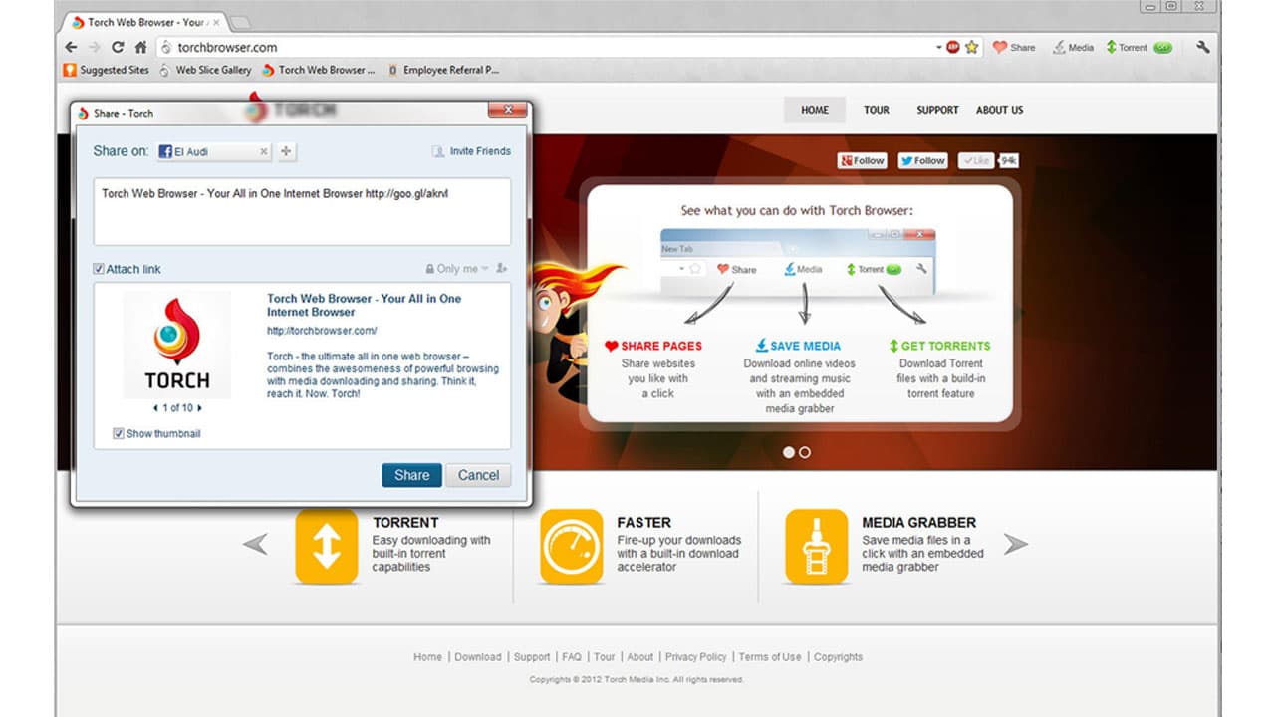Open the address bar suggestions dropdown arrow
The width and height of the screenshot is (1275, 717).
coord(937,47)
